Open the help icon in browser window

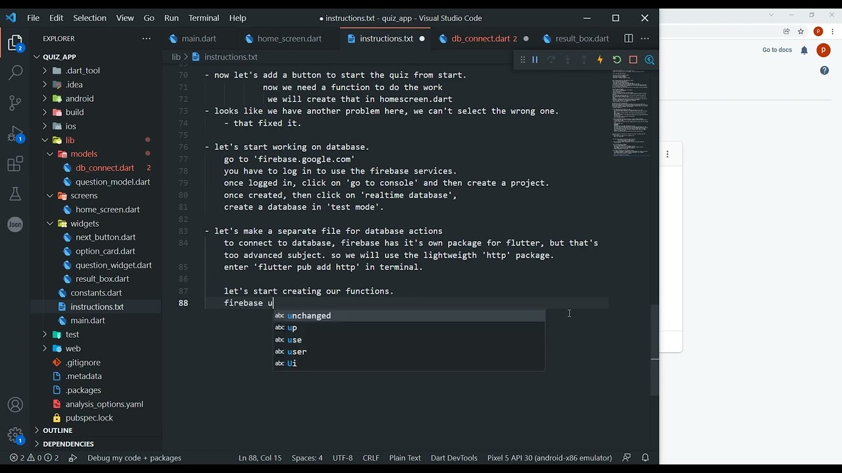click(824, 70)
